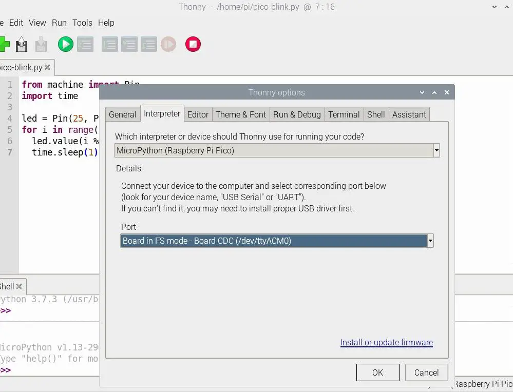This screenshot has height=392, width=513.
Task: Click the Install or update firmware link
Action: click(387, 342)
